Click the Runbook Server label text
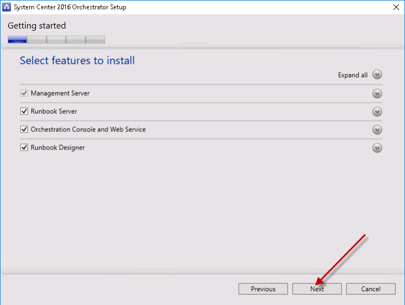Viewport: 405px width, 305px height. 54,112
